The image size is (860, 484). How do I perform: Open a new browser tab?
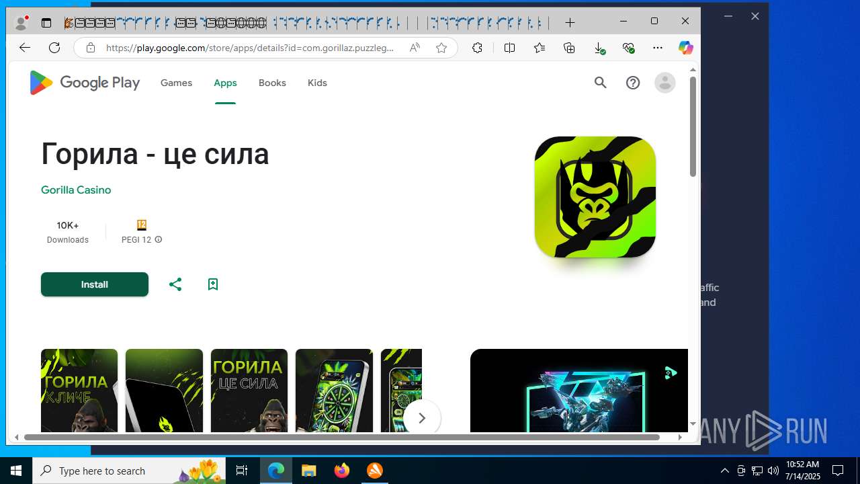[x=570, y=23]
